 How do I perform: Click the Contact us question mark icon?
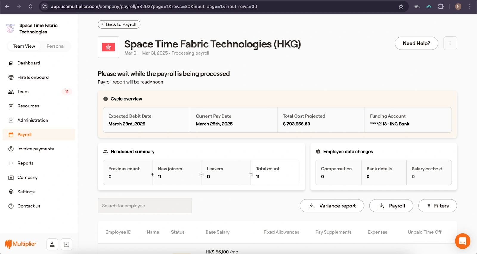[x=11, y=206]
